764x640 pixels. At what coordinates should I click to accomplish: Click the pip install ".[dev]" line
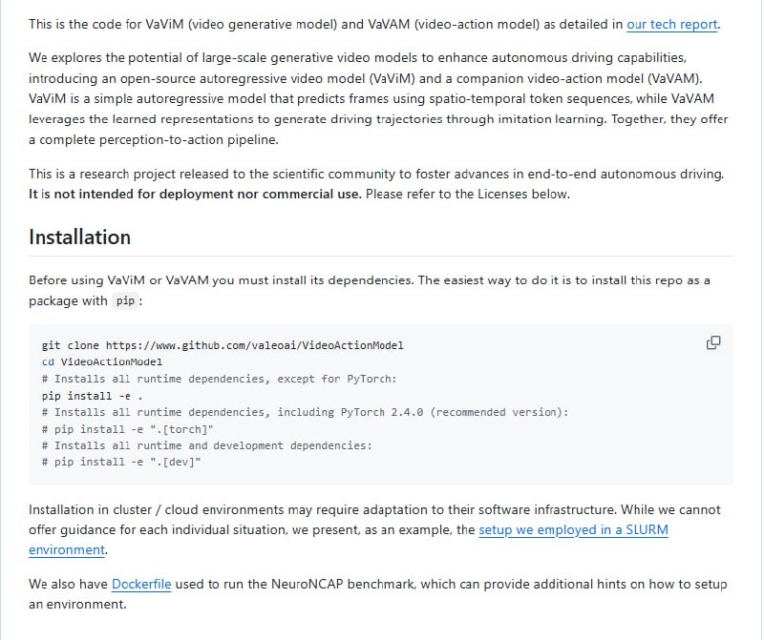[x=122, y=463]
